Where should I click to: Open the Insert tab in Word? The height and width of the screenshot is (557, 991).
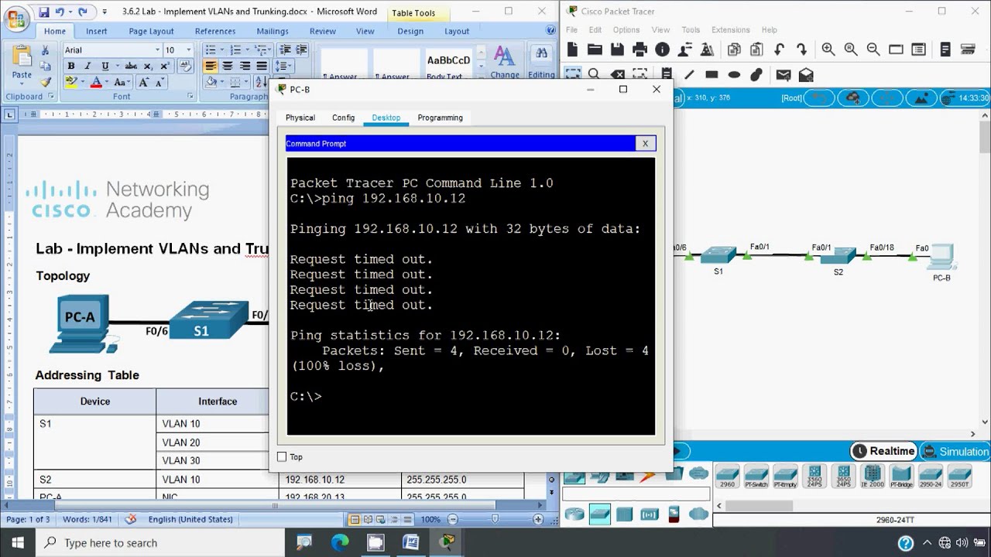coord(97,31)
